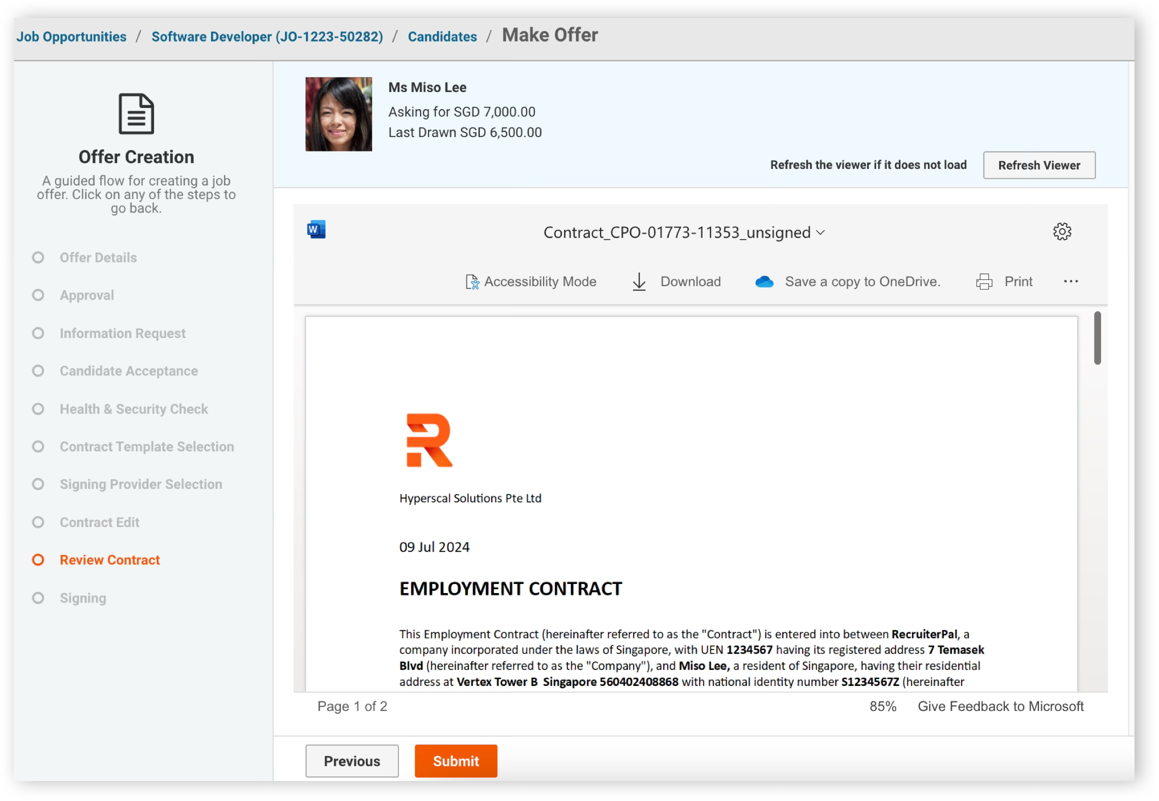Go to the Approval step

tap(87, 295)
